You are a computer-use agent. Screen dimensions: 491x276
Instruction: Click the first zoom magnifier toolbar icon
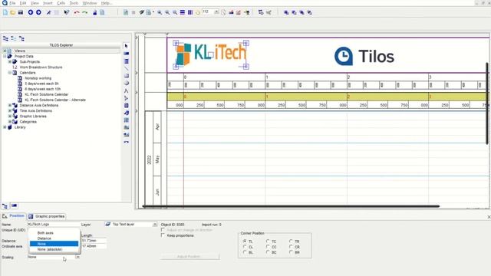160,12
